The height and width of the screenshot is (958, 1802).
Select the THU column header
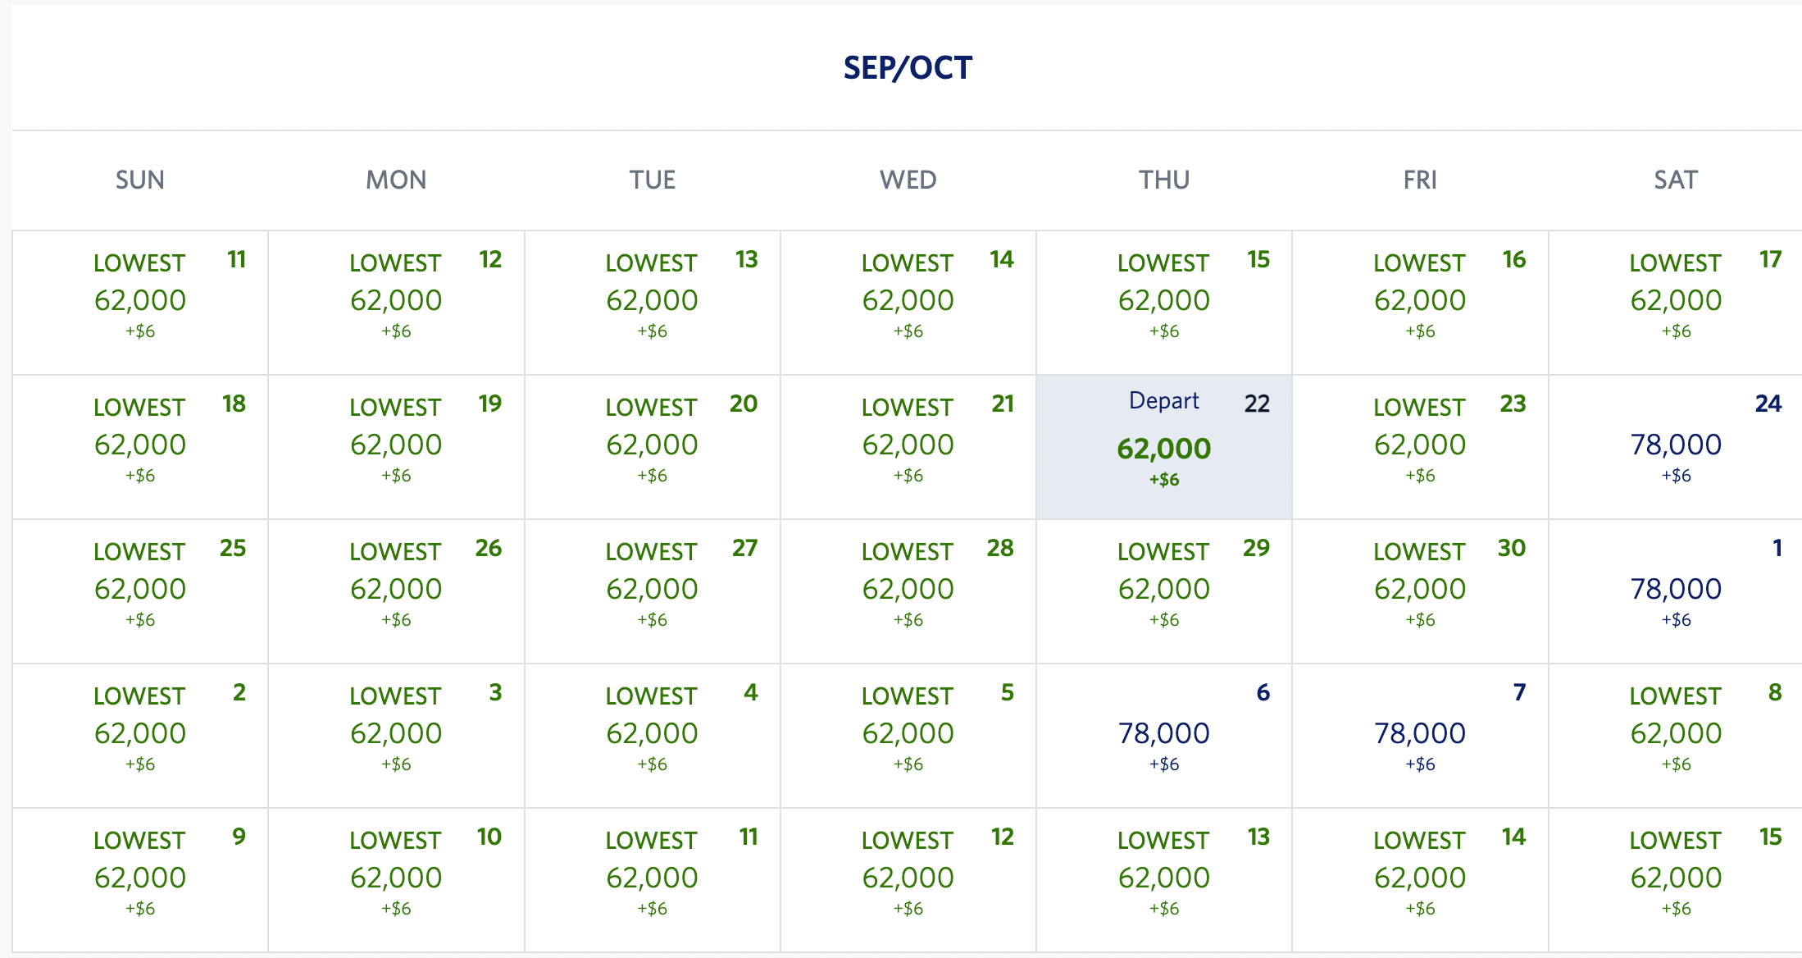coord(1164,180)
